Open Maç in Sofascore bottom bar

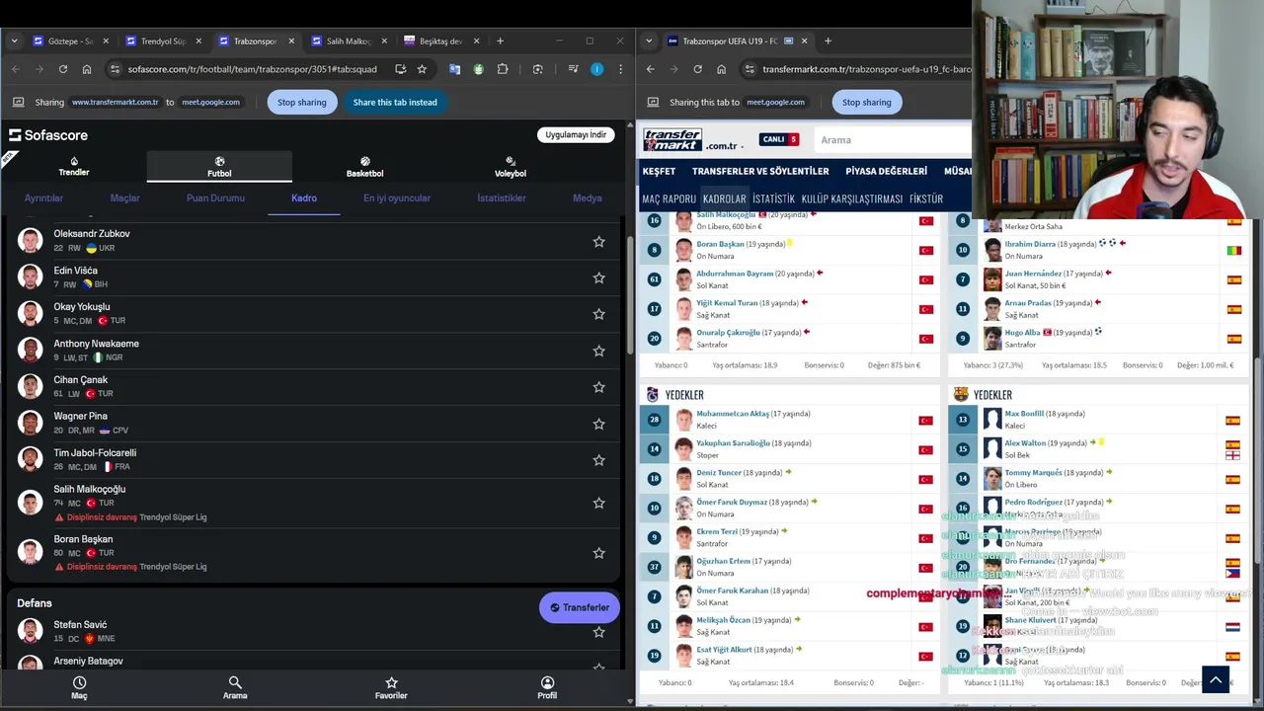pos(79,687)
